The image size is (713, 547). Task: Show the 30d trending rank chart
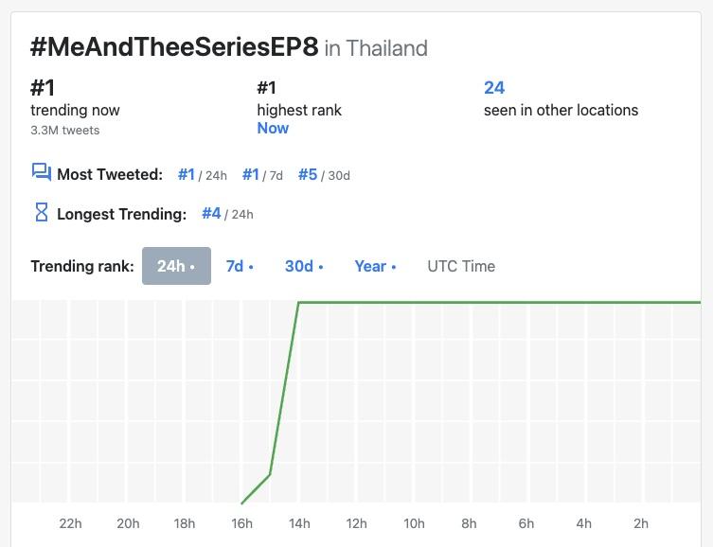[x=304, y=266]
